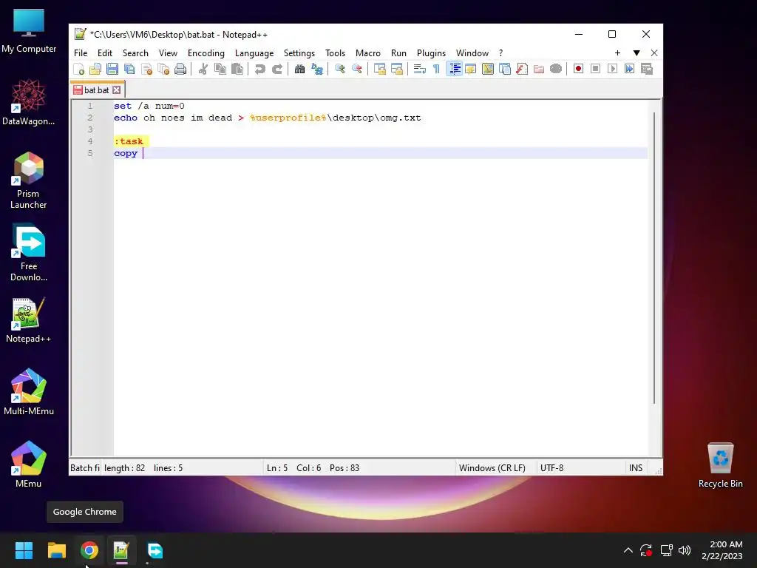Toggle synchronize horizontal scrolling icon
Screen dimensions: 757x568
coord(397,69)
